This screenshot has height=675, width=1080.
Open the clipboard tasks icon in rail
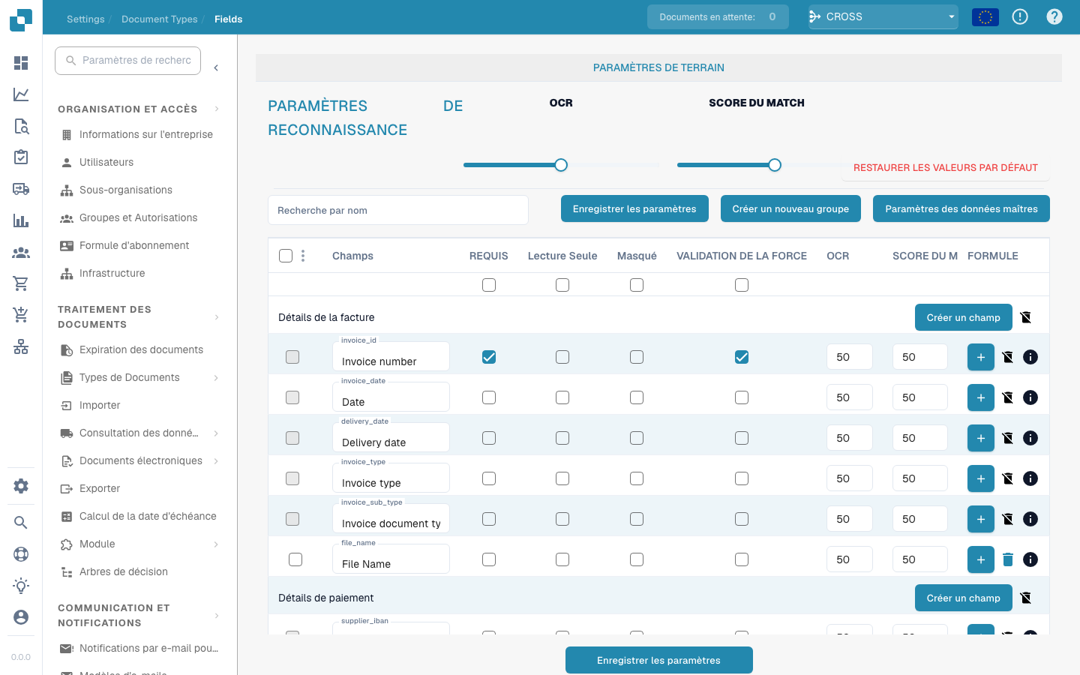[x=21, y=157]
